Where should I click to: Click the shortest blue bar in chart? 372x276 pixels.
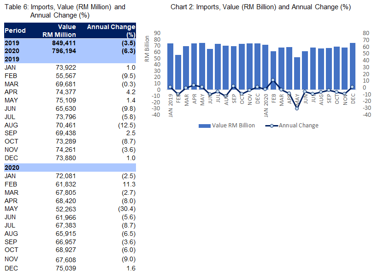[297, 73]
